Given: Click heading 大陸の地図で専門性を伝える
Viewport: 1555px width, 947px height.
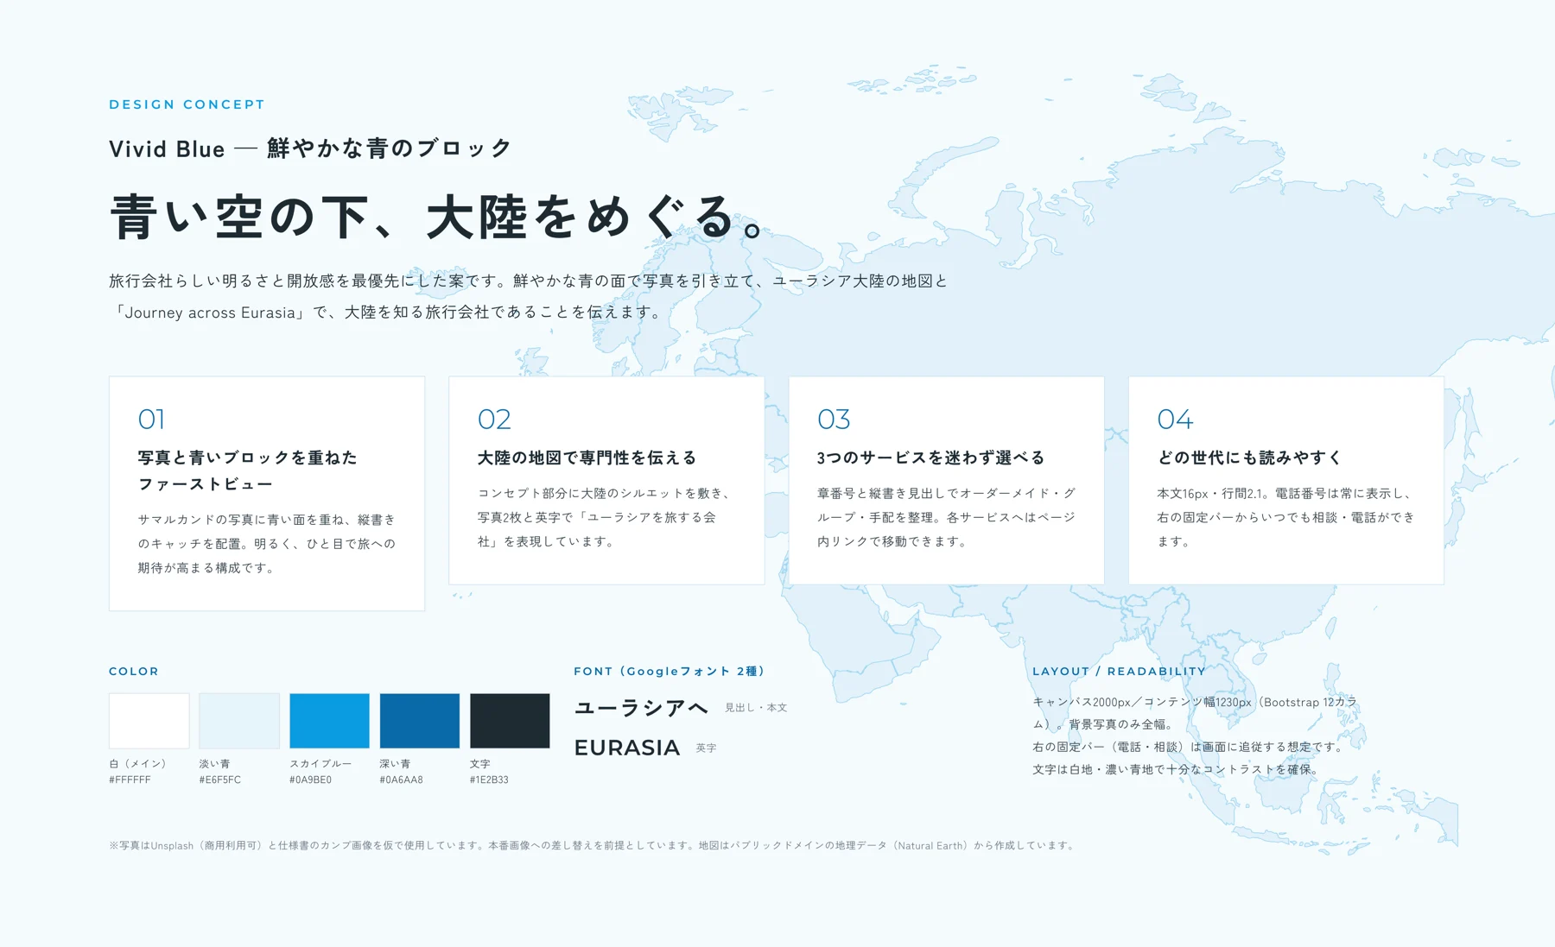Looking at the screenshot, I should click(x=587, y=458).
